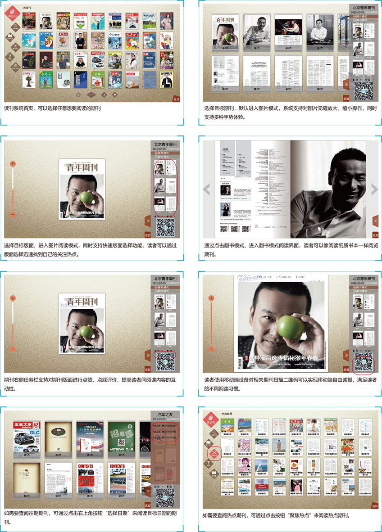Select 翻书模式 in the 青年周刊 page-grid sidebar

(364, 20)
